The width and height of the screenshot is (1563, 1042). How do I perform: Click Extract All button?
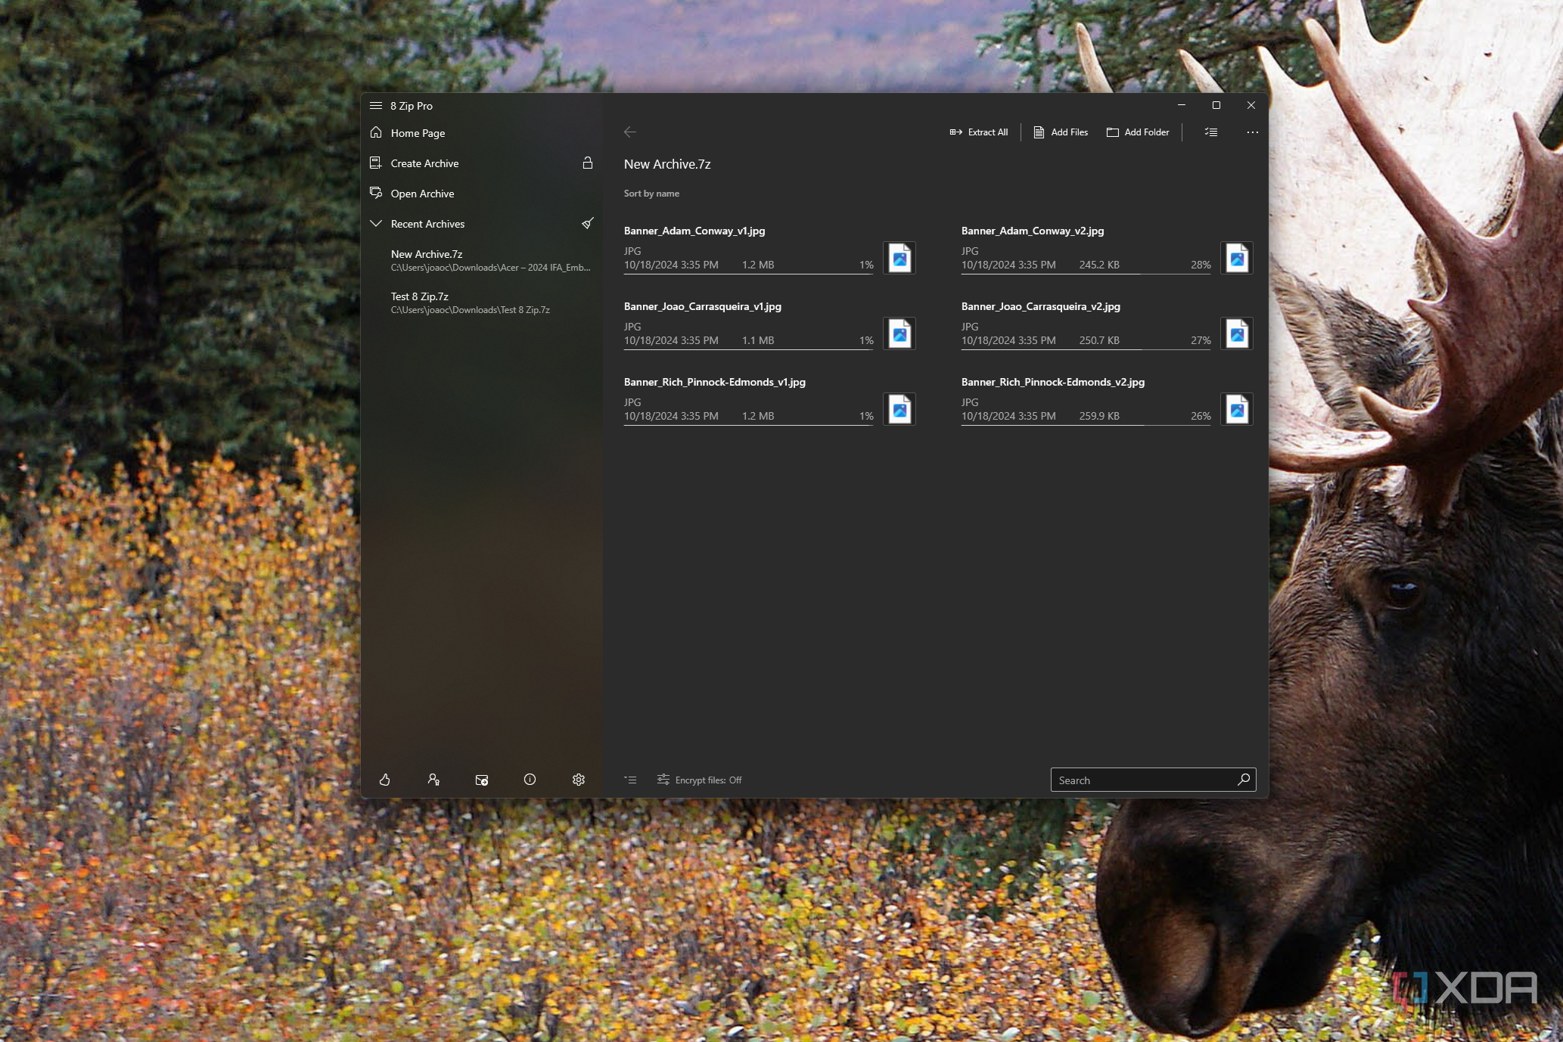pos(978,132)
